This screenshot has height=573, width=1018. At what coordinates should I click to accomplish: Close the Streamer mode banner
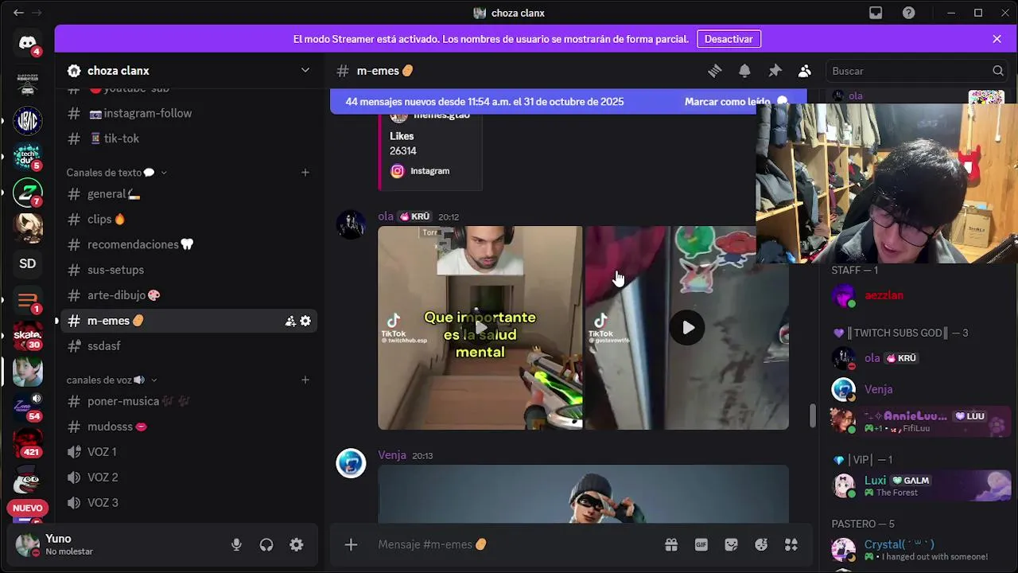tap(997, 38)
